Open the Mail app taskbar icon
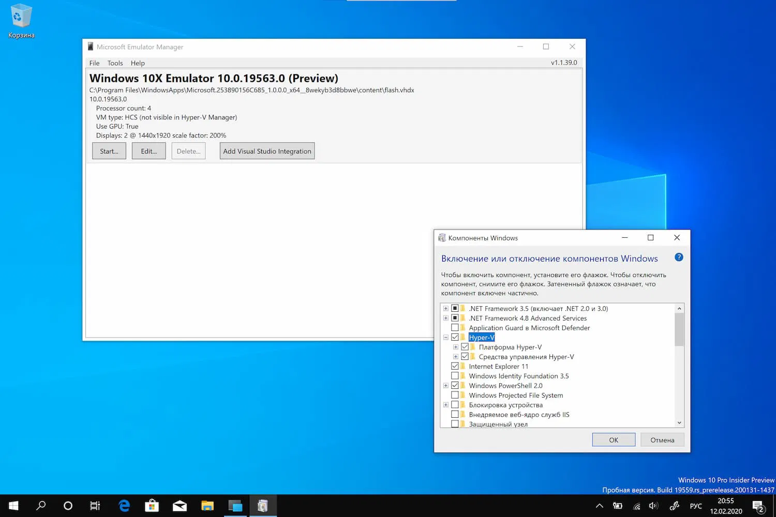This screenshot has height=517, width=776. 180,506
